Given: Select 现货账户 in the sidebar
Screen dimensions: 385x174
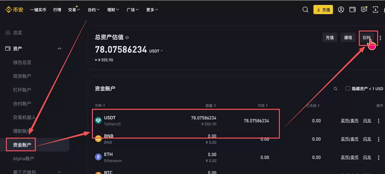Looking at the screenshot, I should click(22, 76).
